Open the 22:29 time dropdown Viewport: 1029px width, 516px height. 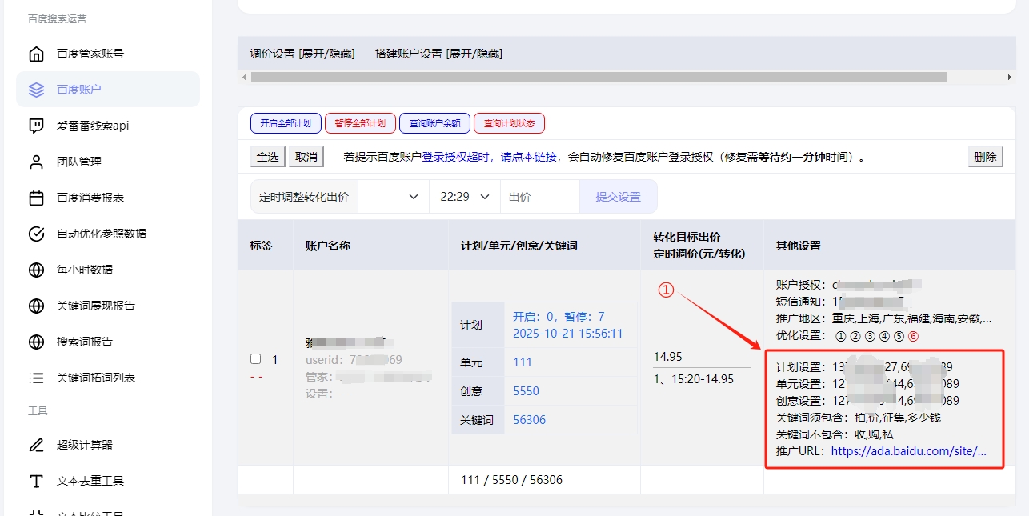coord(464,197)
